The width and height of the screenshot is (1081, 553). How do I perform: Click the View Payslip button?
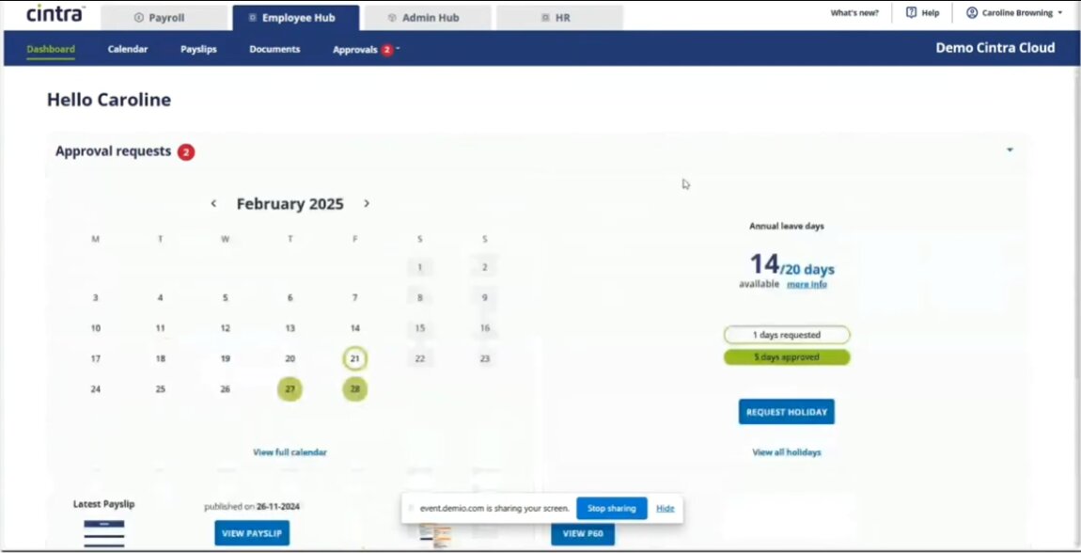(252, 533)
